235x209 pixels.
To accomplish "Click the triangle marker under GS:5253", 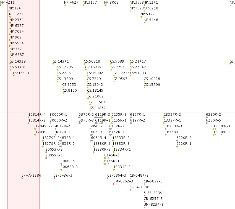I will point(63,87).
